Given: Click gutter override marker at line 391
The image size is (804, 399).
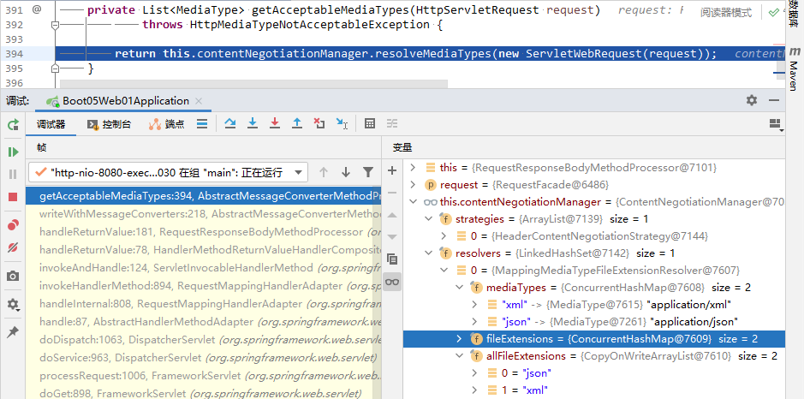Looking at the screenshot, I should [37, 9].
